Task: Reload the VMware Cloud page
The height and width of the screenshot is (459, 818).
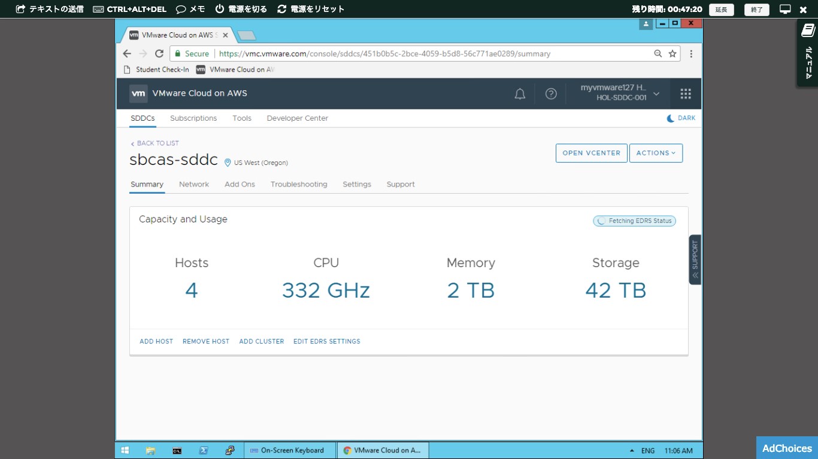Action: point(159,54)
